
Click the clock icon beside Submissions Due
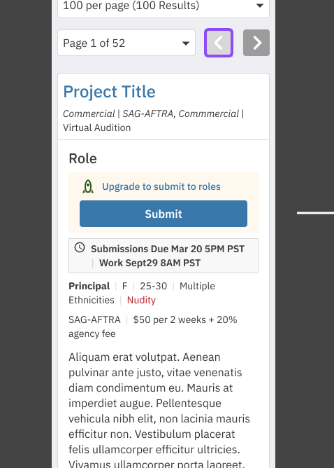coord(80,247)
